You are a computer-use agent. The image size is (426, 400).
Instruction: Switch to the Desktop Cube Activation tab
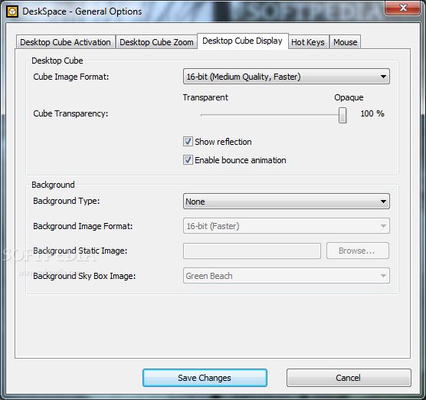pos(65,42)
